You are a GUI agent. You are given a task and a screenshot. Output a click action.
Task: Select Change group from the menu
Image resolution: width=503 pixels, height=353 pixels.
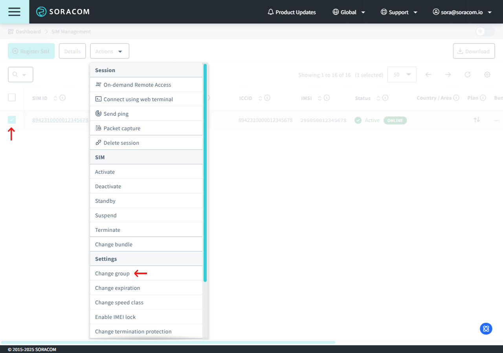point(112,273)
